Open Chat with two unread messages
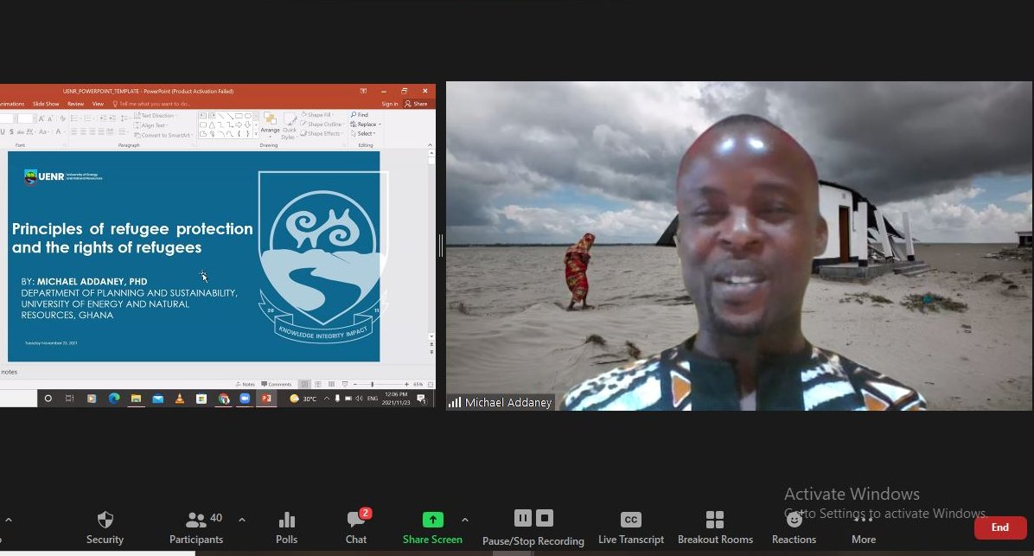The height and width of the screenshot is (556, 1034). click(355, 526)
